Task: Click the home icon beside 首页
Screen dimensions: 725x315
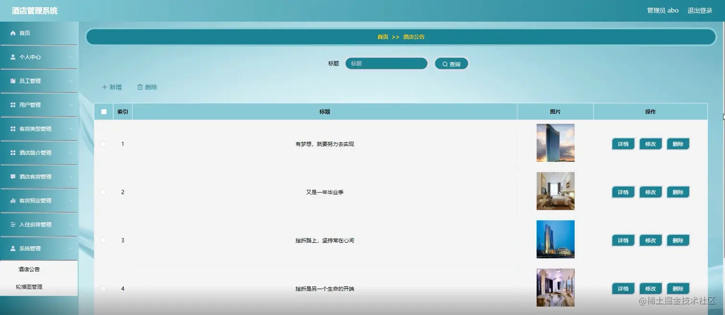Action: click(x=13, y=33)
